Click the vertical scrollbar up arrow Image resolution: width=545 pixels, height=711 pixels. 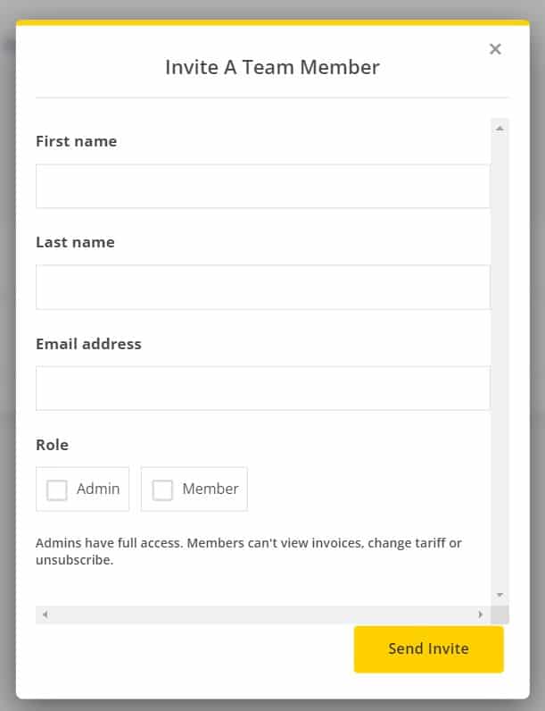[500, 129]
